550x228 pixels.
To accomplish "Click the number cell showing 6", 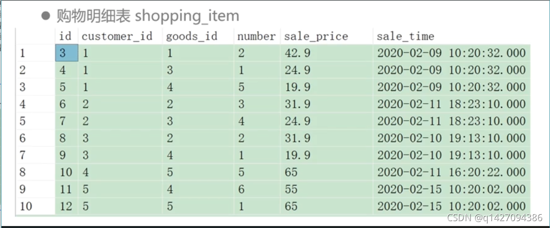I will [x=241, y=189].
